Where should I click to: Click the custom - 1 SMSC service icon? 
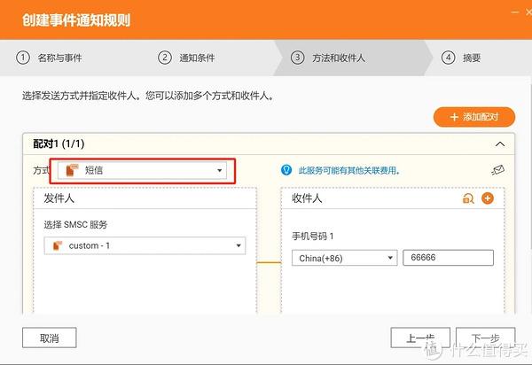[x=58, y=245]
